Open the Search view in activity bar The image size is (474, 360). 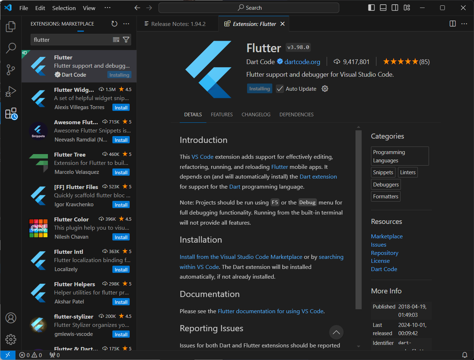(x=11, y=48)
